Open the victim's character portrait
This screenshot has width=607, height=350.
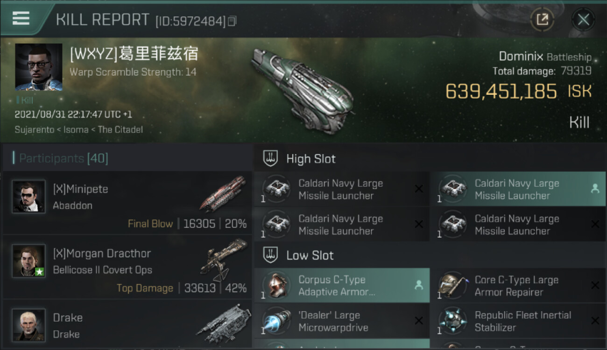39,67
